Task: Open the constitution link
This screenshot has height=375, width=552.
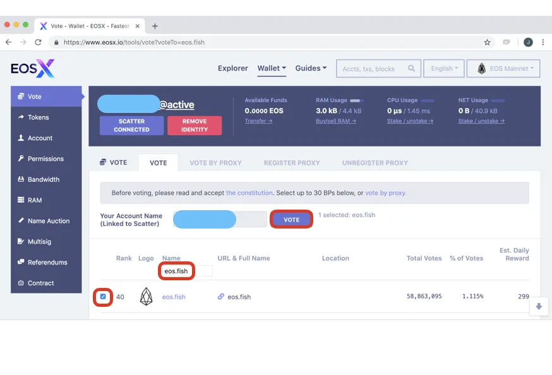Action: pos(249,193)
